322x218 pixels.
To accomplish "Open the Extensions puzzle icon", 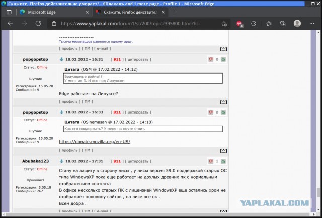I will pyautogui.click(x=254, y=24).
